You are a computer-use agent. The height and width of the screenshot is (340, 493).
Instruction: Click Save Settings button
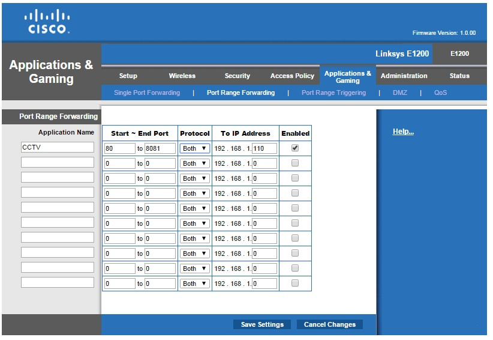click(262, 324)
